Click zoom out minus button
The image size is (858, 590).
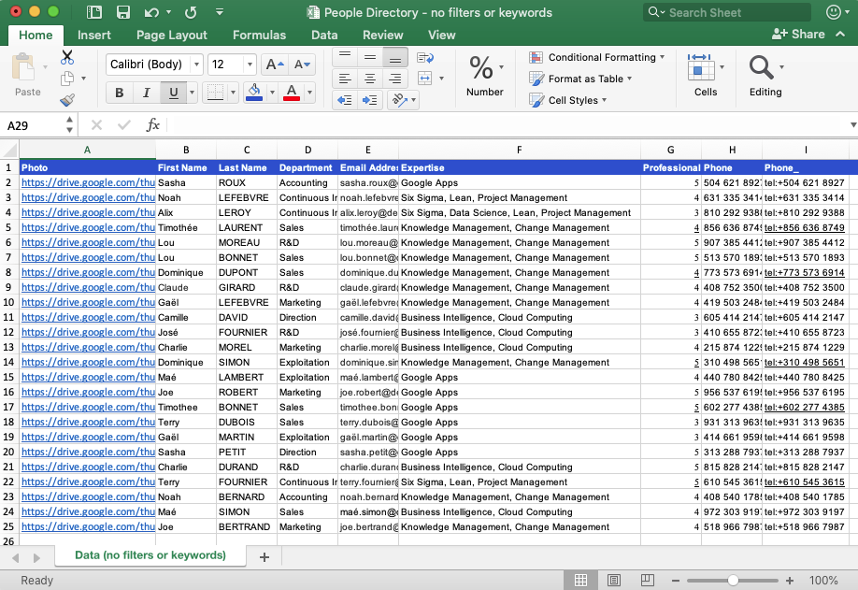[x=676, y=580]
